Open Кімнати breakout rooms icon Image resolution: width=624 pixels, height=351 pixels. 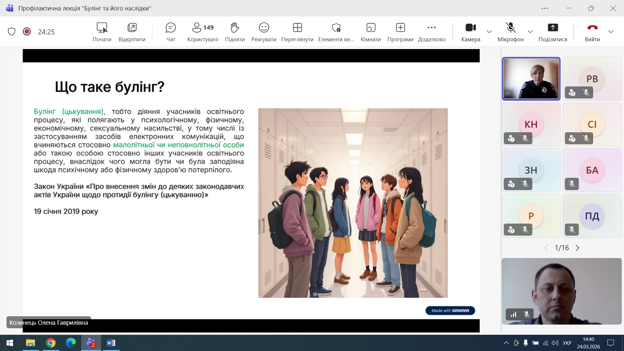(370, 28)
